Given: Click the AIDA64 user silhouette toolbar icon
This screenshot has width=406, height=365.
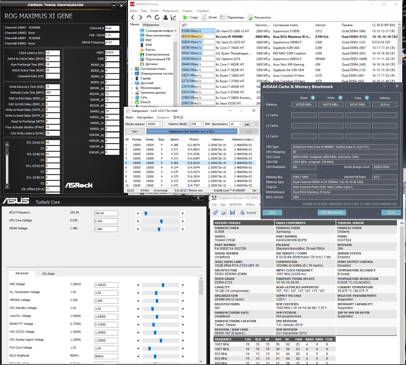Looking at the screenshot, I should coord(165,17).
